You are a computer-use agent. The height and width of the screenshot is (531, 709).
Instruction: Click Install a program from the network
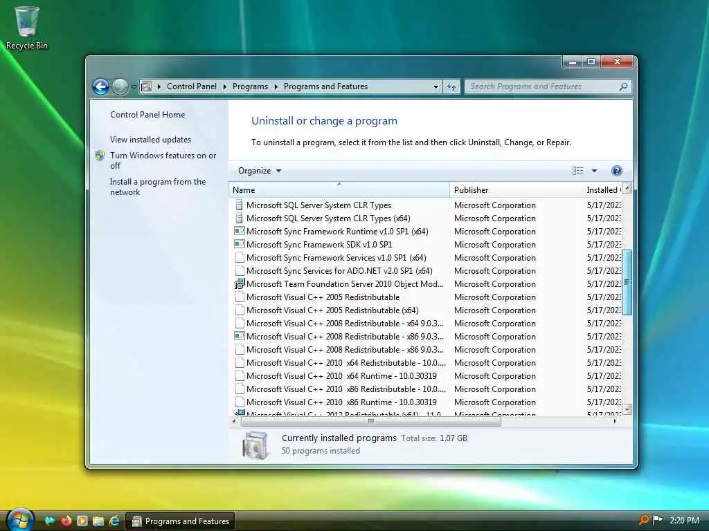[158, 187]
